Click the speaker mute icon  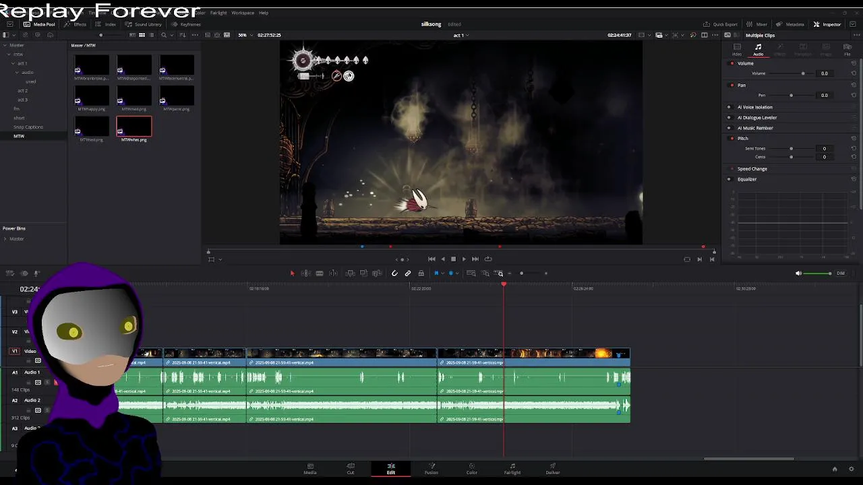click(798, 273)
